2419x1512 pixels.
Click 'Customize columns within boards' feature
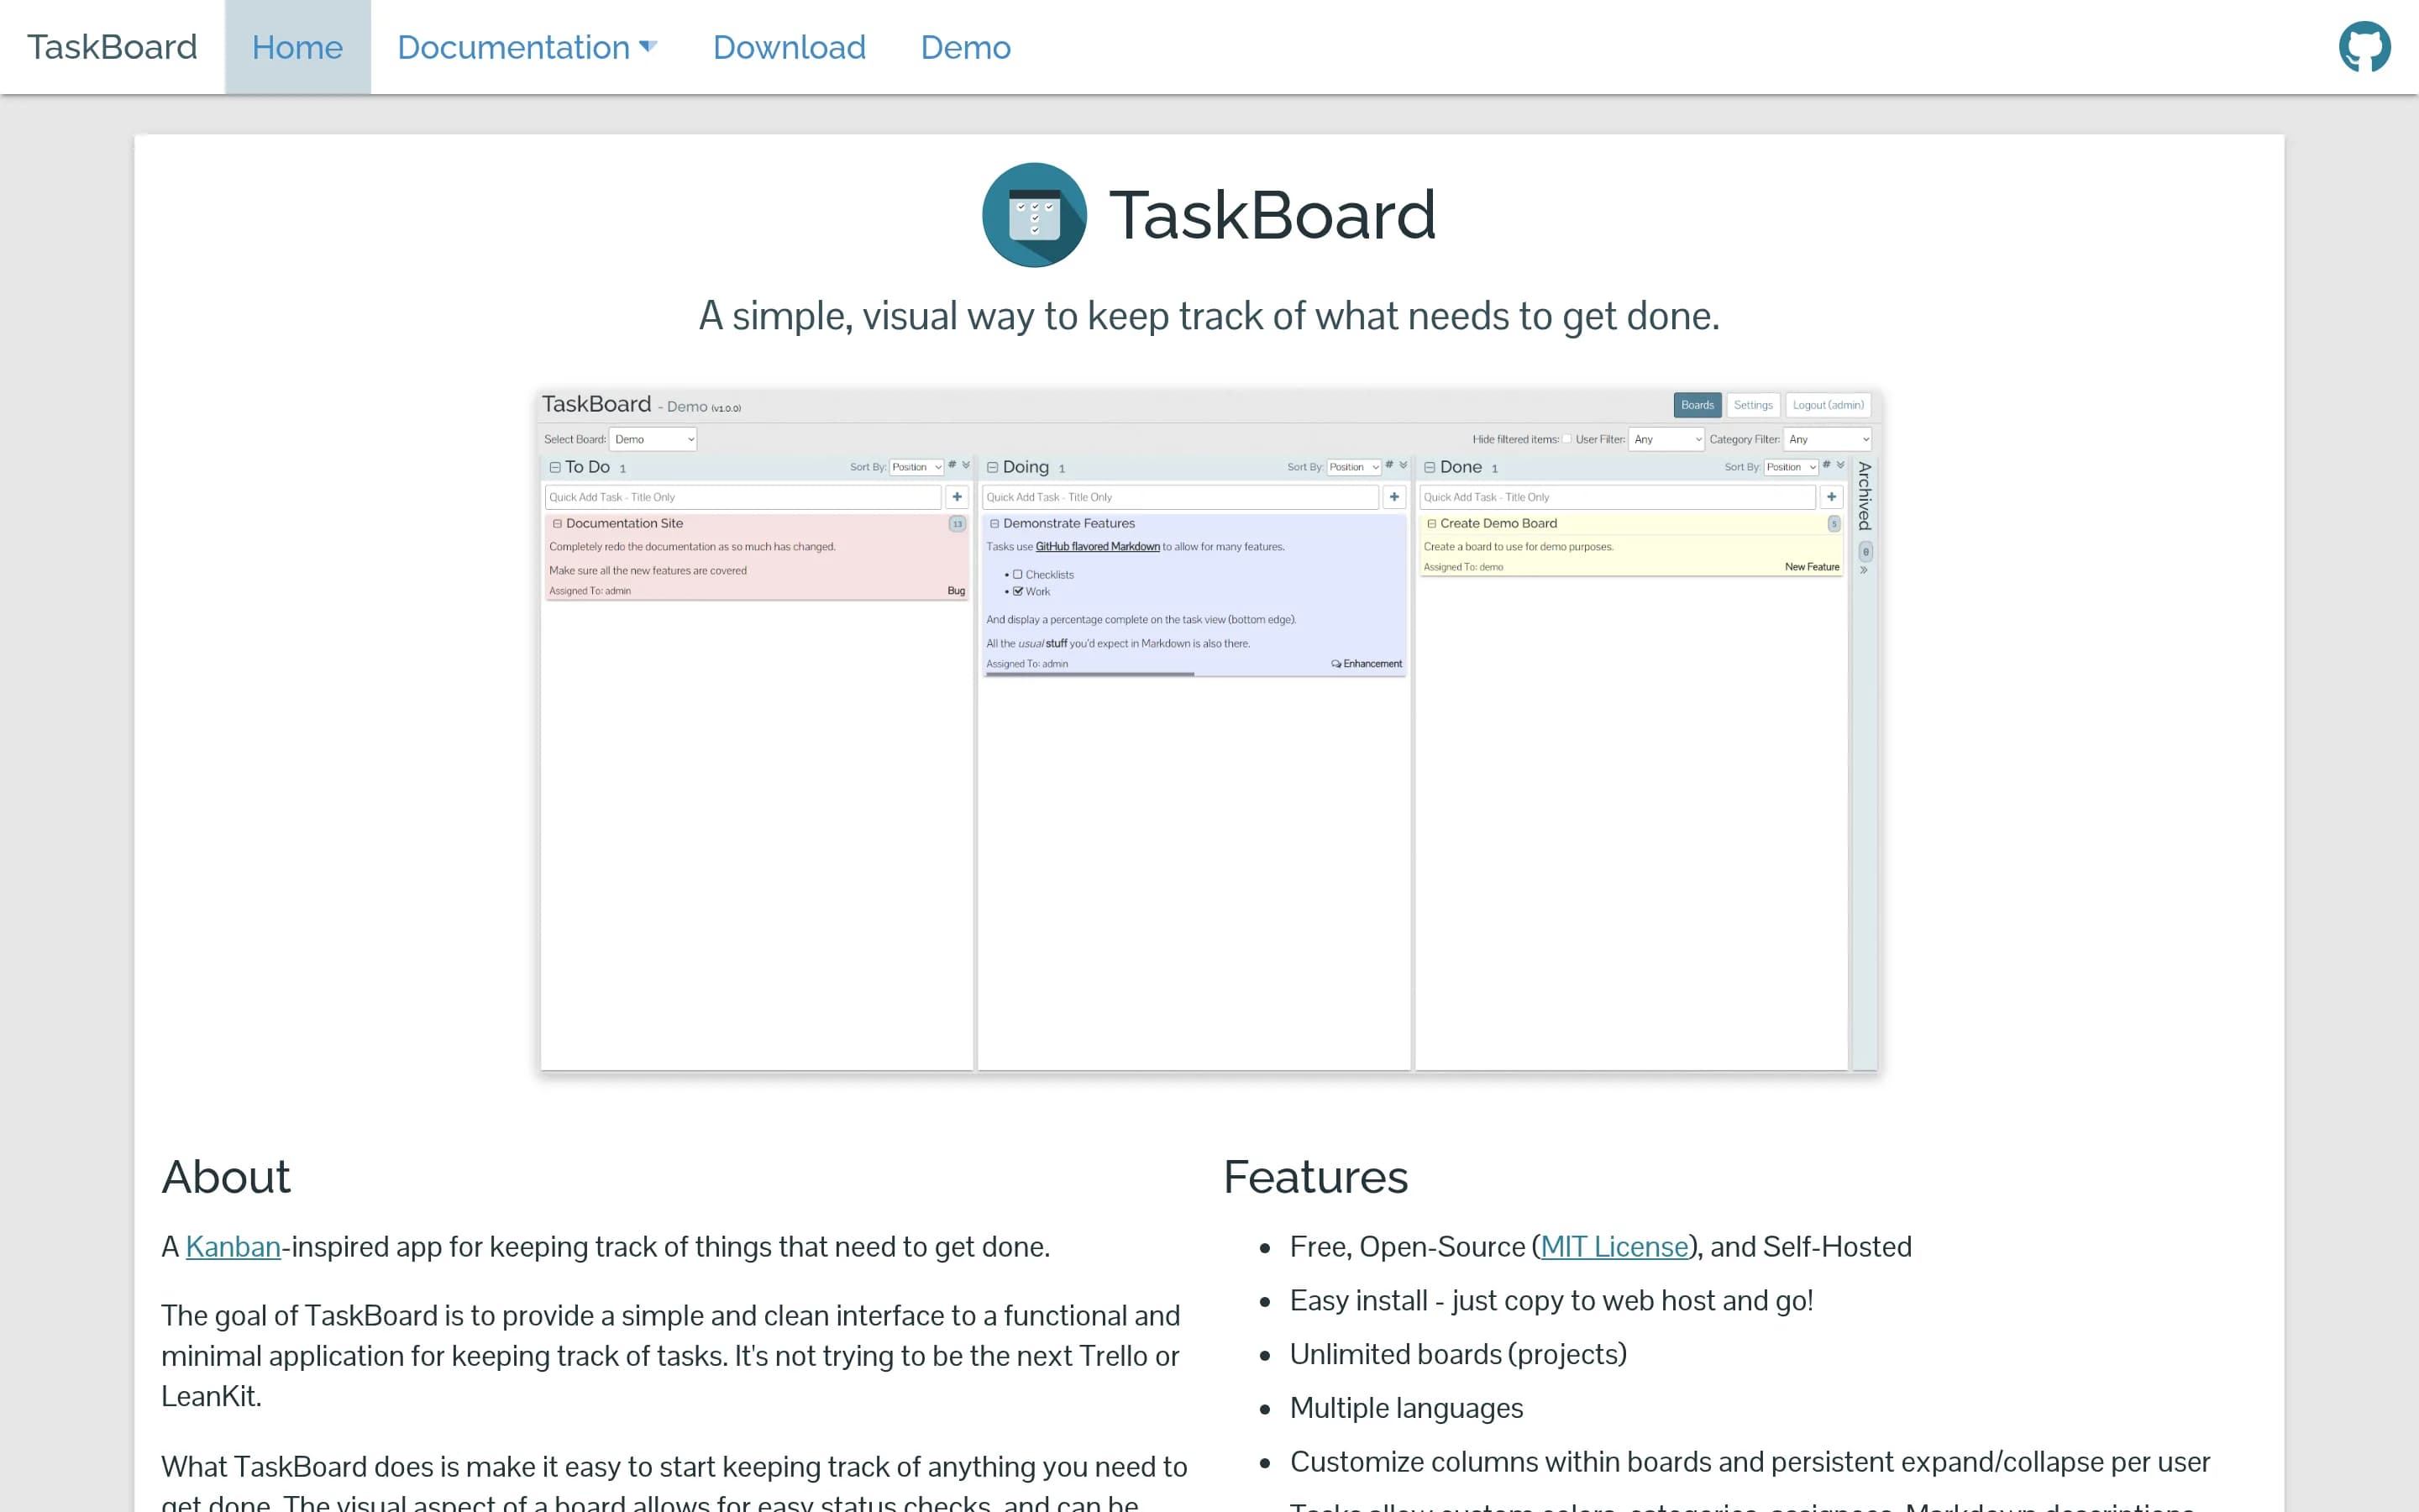1750,1463
